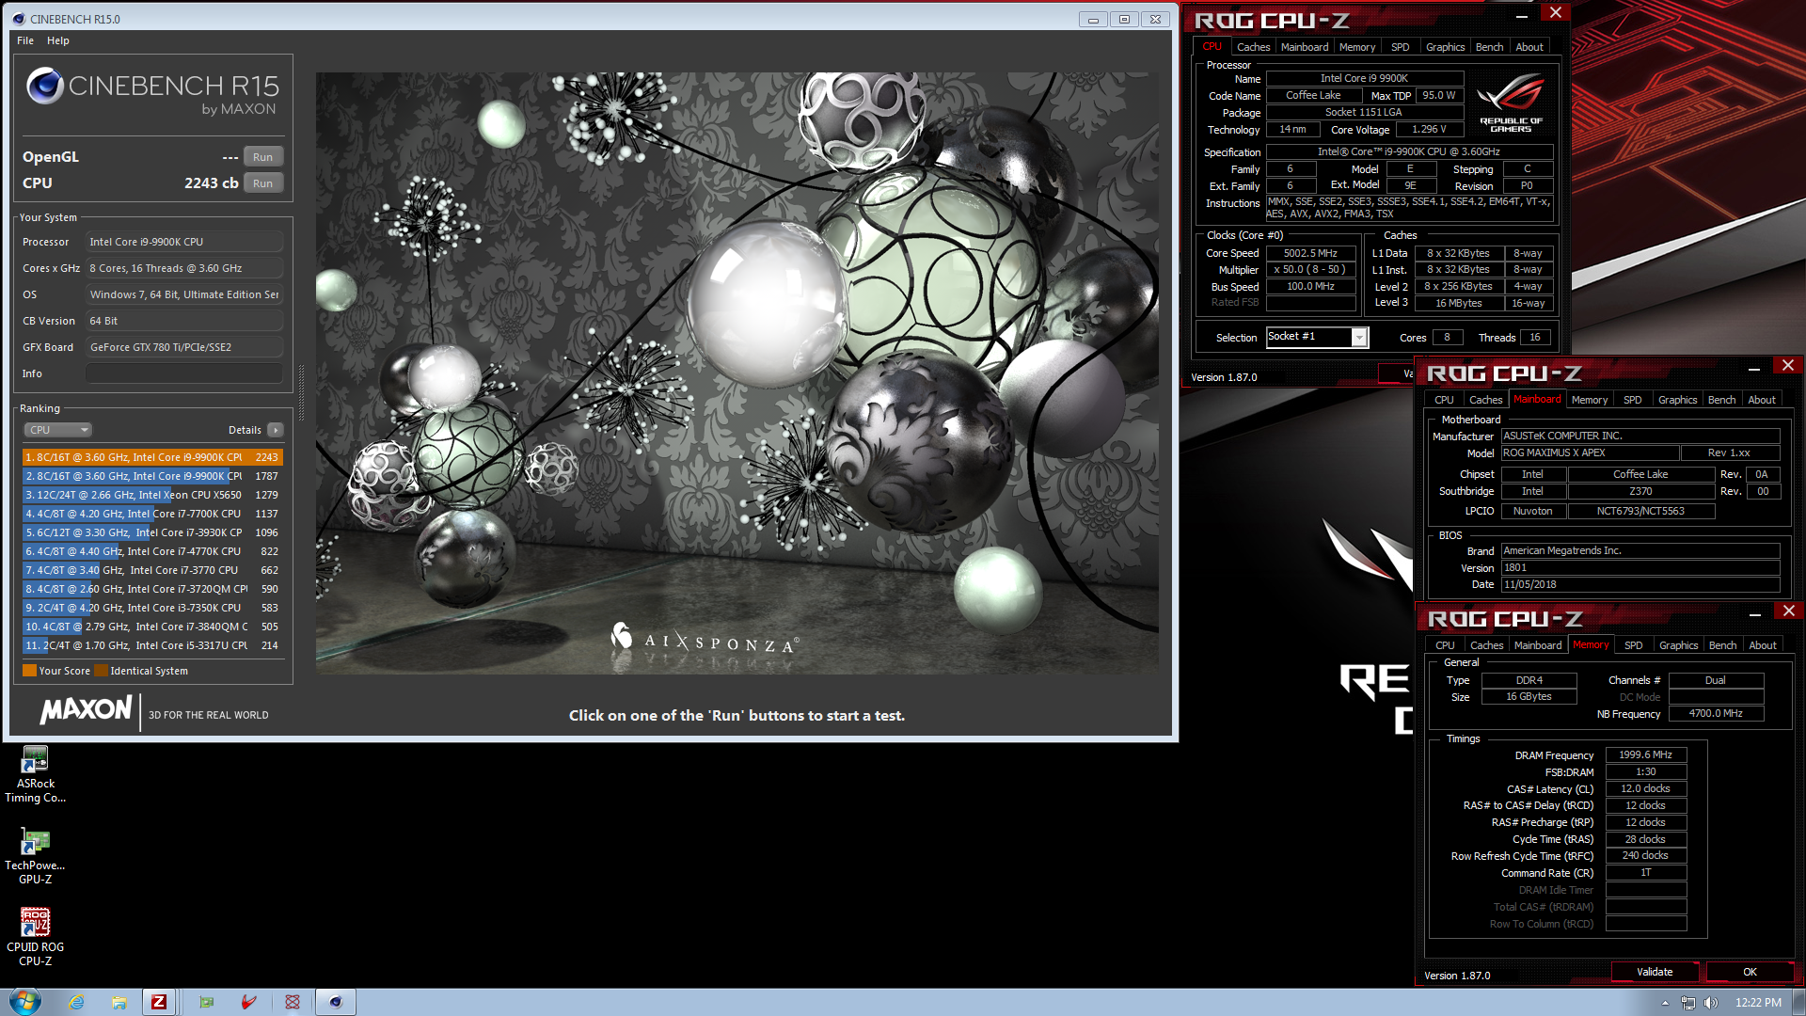
Task: Select ranking row Core i7-7700K
Action: (x=152, y=514)
